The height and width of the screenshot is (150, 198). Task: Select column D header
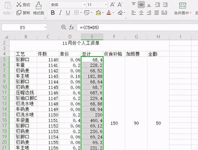coord(70,37)
